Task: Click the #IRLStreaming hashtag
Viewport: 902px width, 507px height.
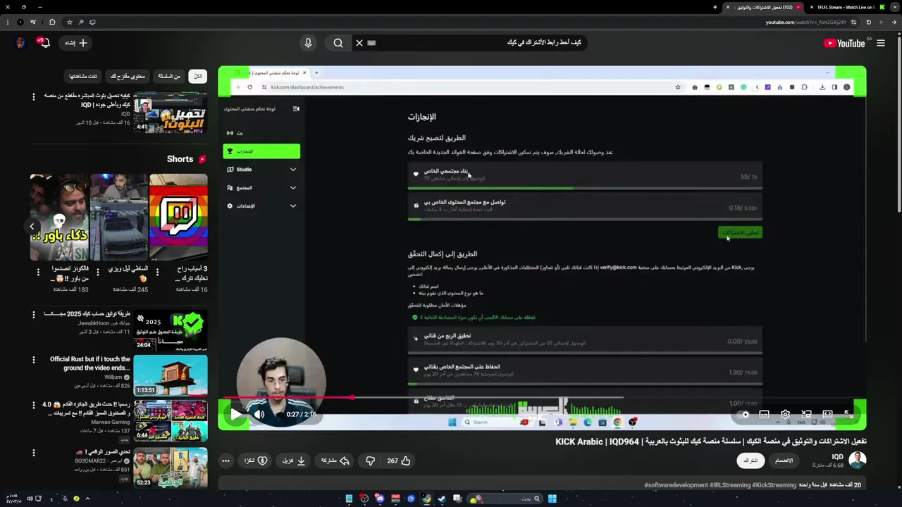Action: (x=729, y=485)
